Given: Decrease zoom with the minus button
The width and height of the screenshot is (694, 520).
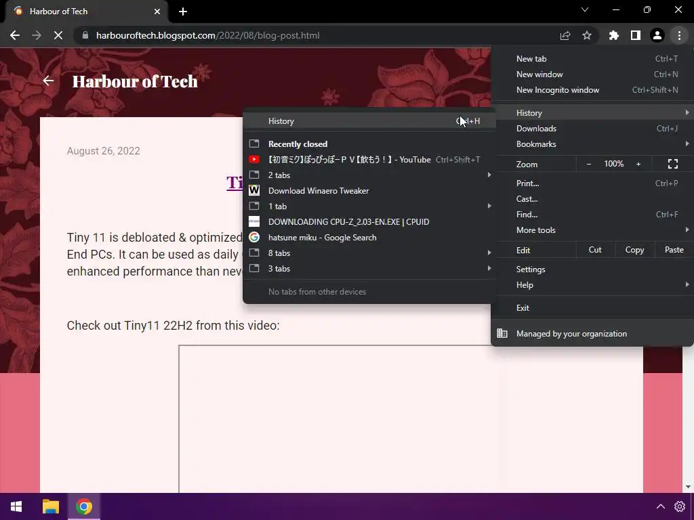Looking at the screenshot, I should pos(589,164).
